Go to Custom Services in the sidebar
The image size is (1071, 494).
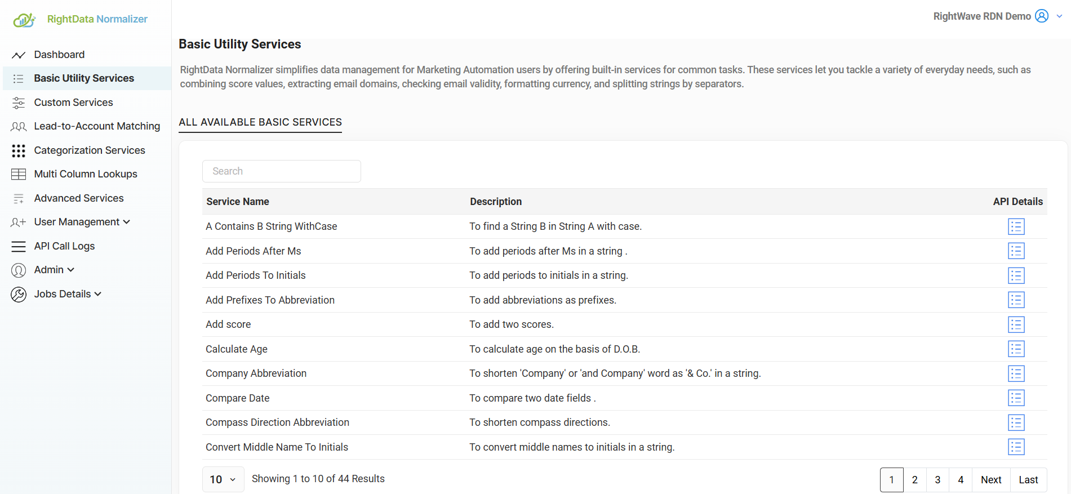coord(73,103)
